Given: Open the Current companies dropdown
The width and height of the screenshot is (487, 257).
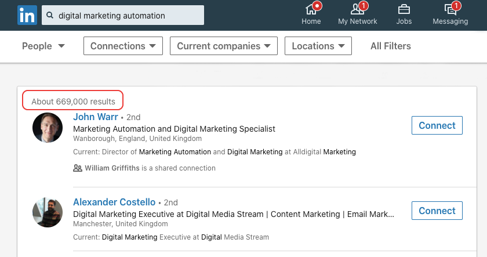Looking at the screenshot, I should 223,46.
